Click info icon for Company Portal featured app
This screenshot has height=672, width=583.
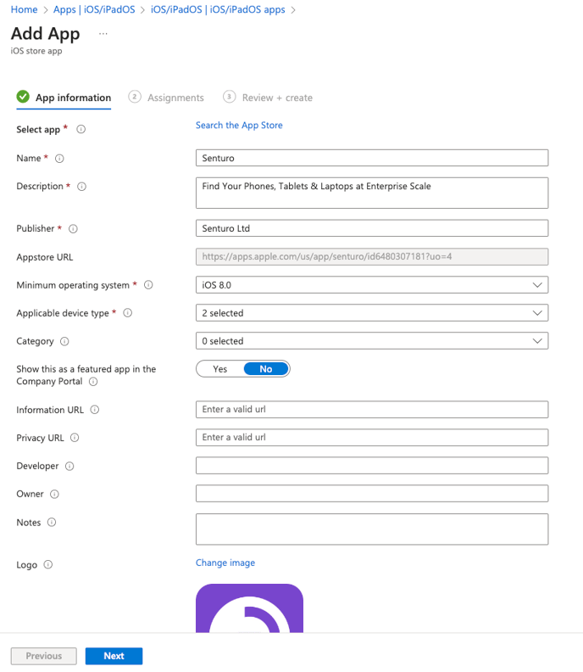pyautogui.click(x=93, y=382)
